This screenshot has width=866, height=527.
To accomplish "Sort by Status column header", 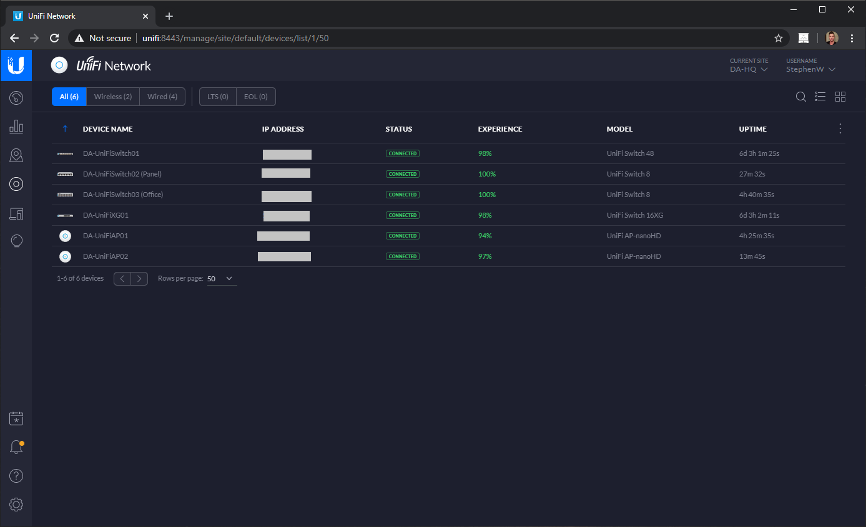I will (399, 129).
